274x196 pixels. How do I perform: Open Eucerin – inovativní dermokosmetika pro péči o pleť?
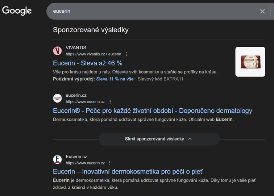pyautogui.click(x=128, y=171)
